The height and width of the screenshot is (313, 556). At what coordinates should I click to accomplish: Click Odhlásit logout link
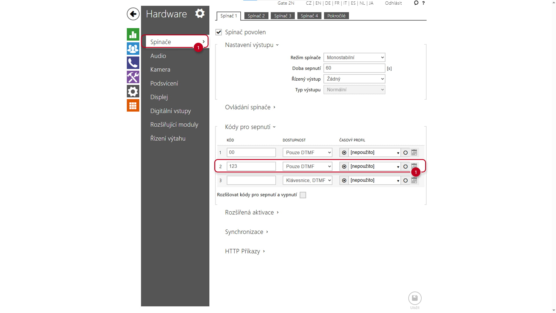(x=393, y=3)
